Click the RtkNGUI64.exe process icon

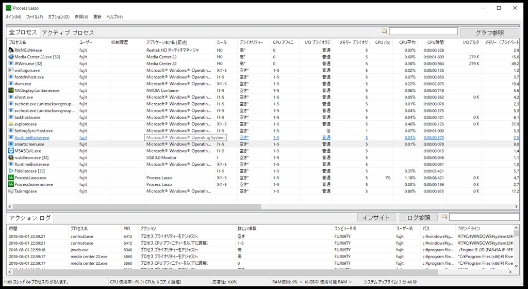point(11,50)
